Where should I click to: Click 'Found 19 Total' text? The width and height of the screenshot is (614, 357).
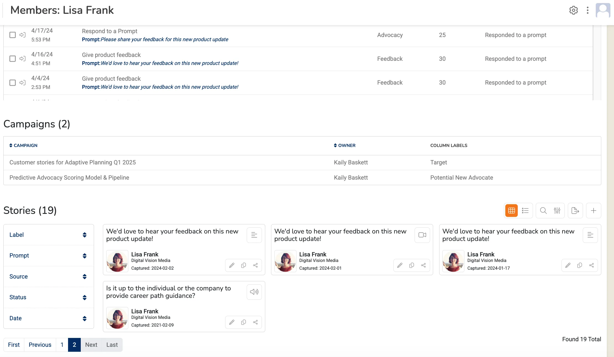582,339
